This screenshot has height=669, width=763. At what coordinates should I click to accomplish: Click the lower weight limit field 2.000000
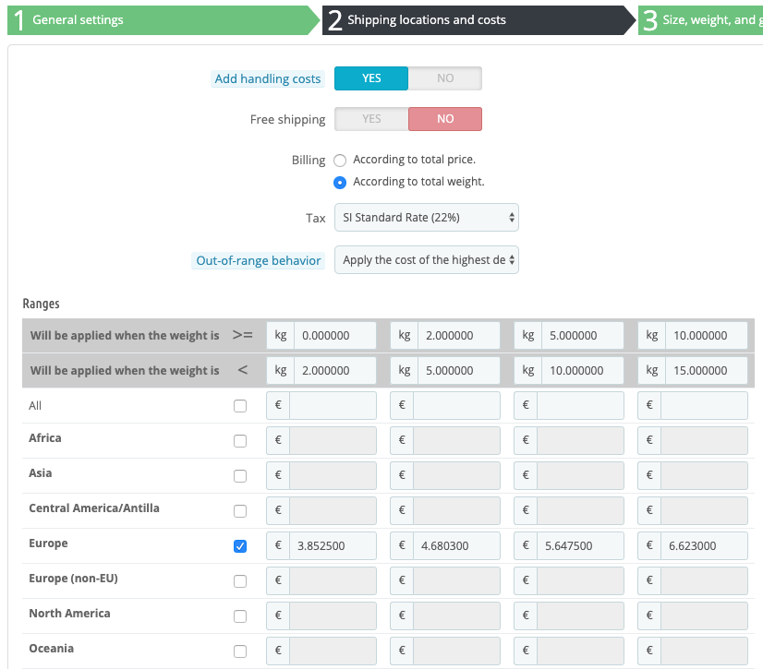tap(458, 335)
